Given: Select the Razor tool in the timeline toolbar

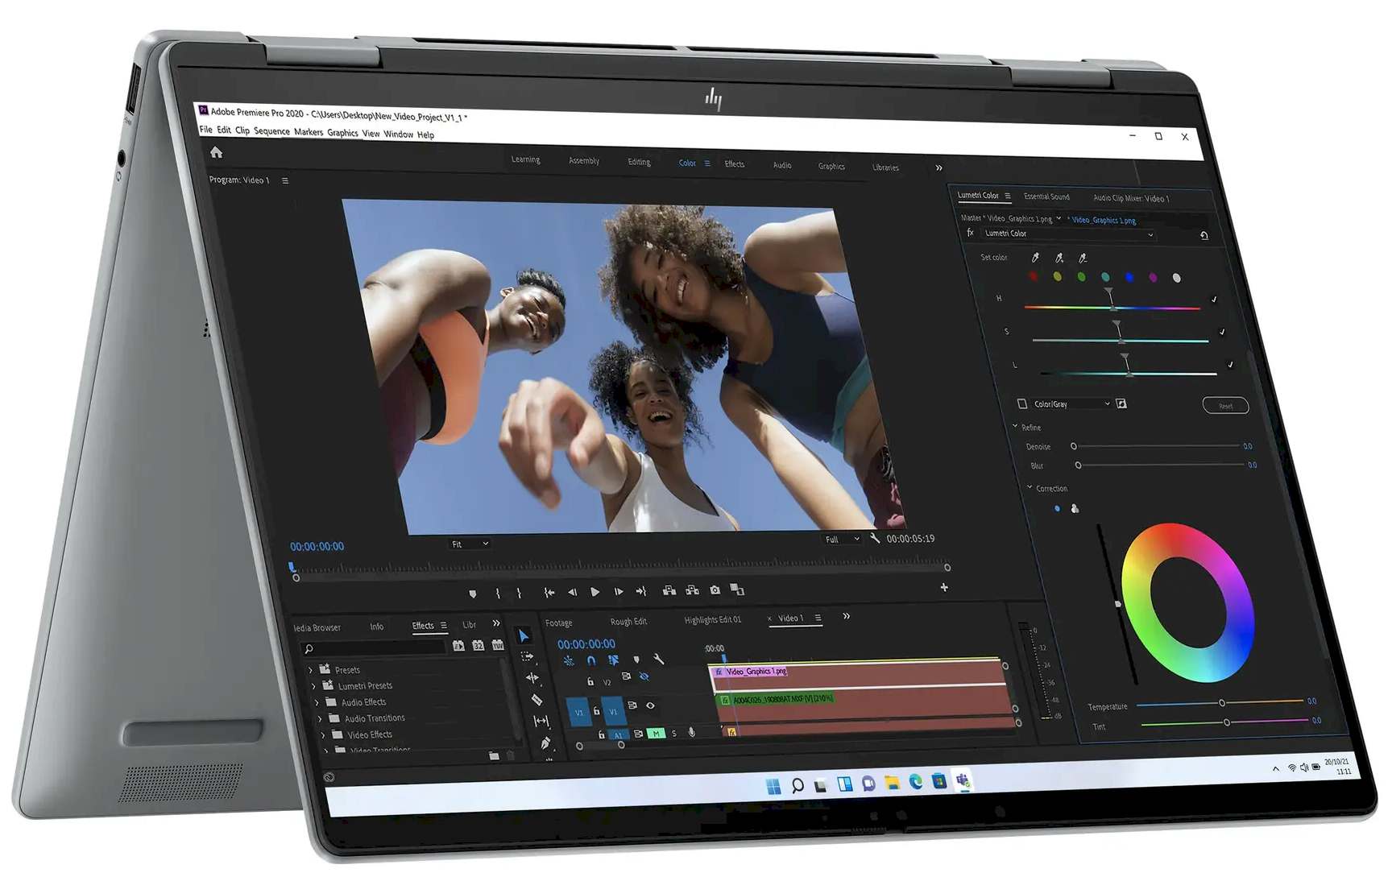Looking at the screenshot, I should (x=537, y=700).
